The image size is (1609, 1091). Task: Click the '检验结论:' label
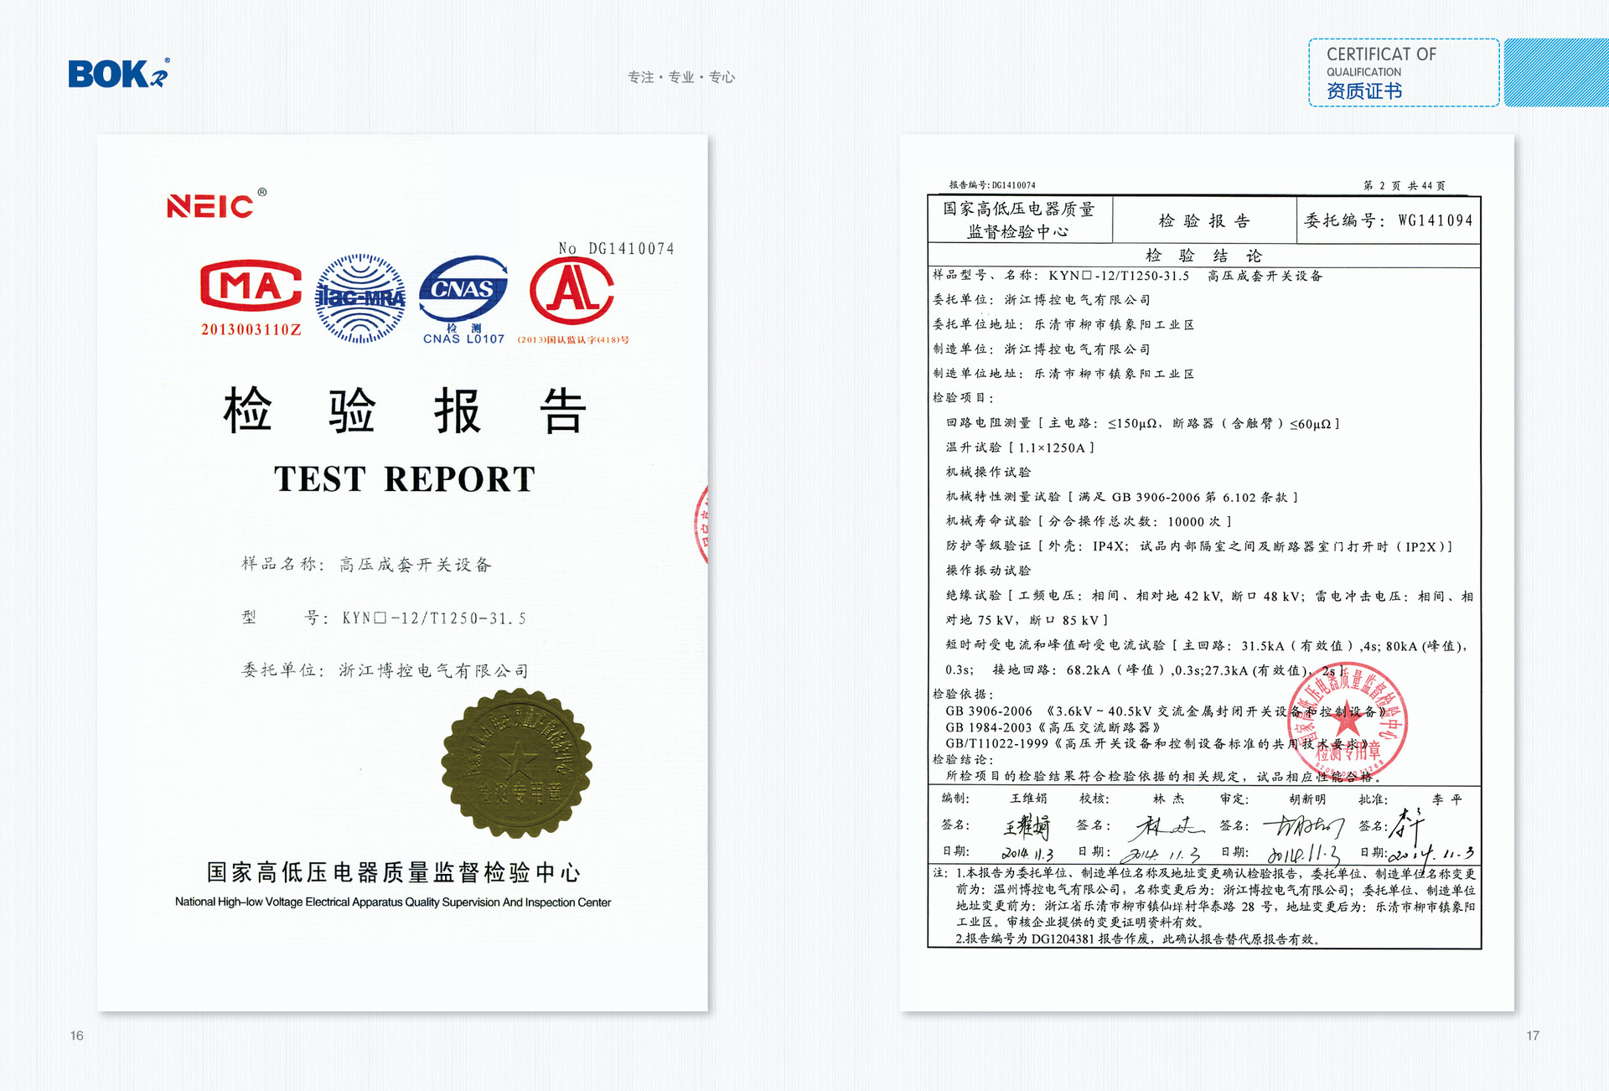tap(963, 759)
